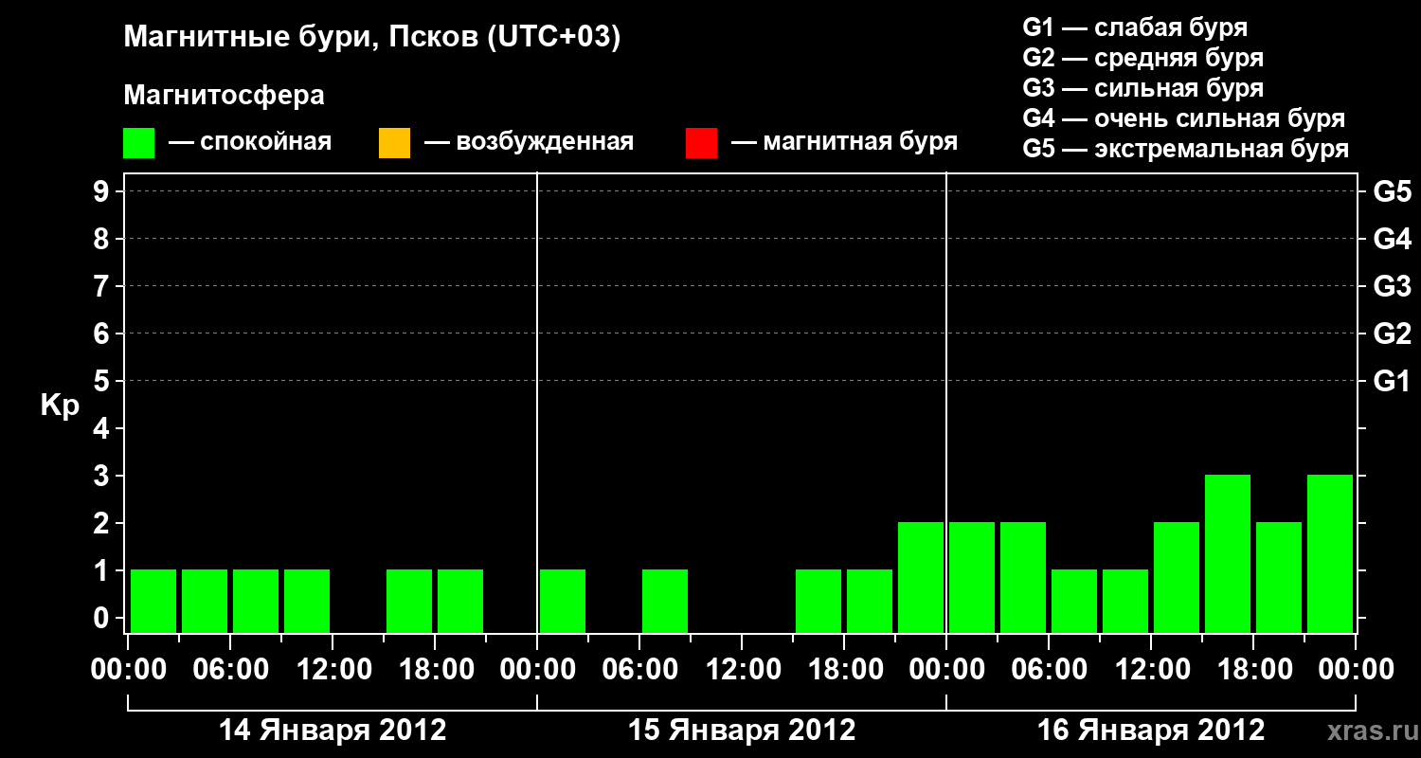Viewport: 1421px width, 758px height.
Task: Click the G4 label on the right axis
Action: [1392, 239]
